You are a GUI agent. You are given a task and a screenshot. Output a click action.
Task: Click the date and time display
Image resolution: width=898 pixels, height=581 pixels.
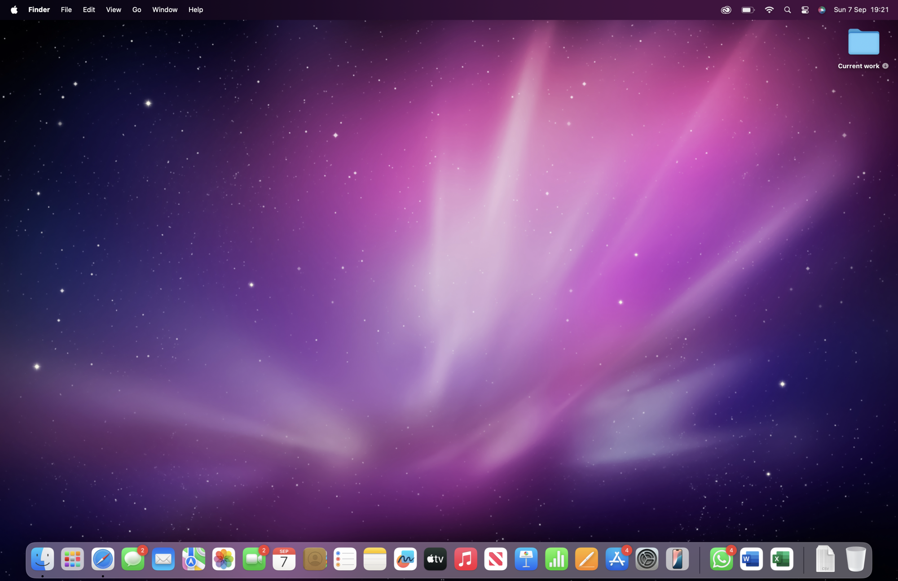coord(861,10)
